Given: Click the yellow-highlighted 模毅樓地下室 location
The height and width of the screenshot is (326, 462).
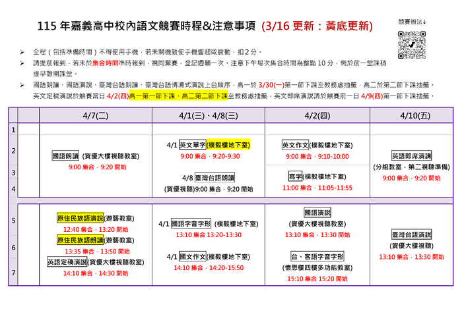Looking at the screenshot, I should pyautogui.click(x=230, y=145).
